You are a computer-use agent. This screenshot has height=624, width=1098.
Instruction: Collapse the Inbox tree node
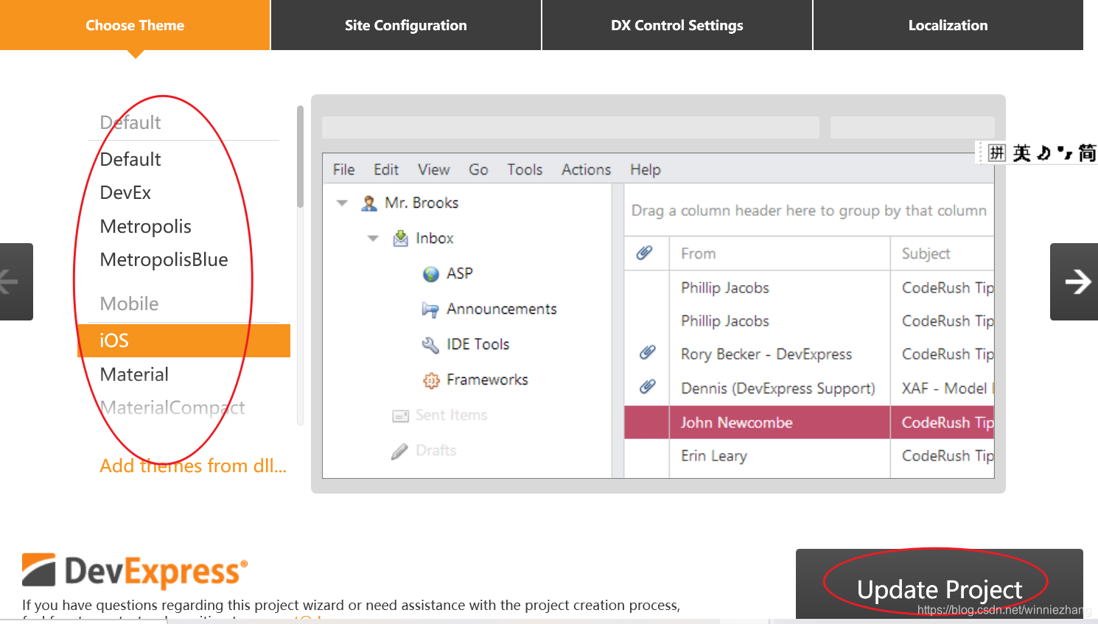373,238
